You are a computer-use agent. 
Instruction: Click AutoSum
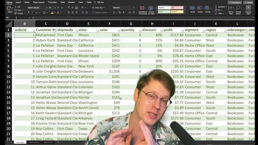click(x=221, y=7)
